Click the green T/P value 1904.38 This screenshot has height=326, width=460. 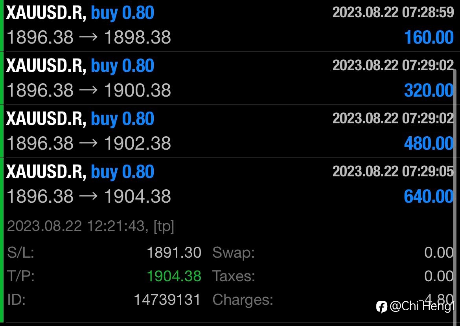[x=174, y=276]
